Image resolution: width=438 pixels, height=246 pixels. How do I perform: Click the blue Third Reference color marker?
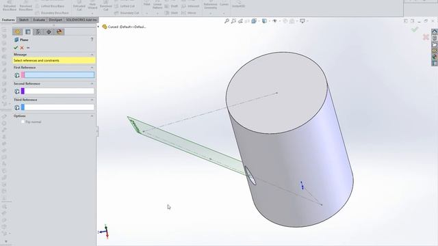click(x=23, y=107)
